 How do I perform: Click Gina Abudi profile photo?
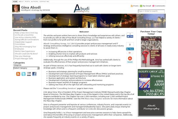pos(16,8)
